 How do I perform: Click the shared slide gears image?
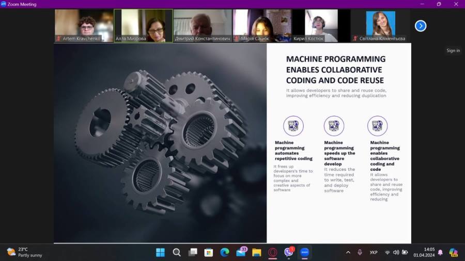(x=160, y=143)
